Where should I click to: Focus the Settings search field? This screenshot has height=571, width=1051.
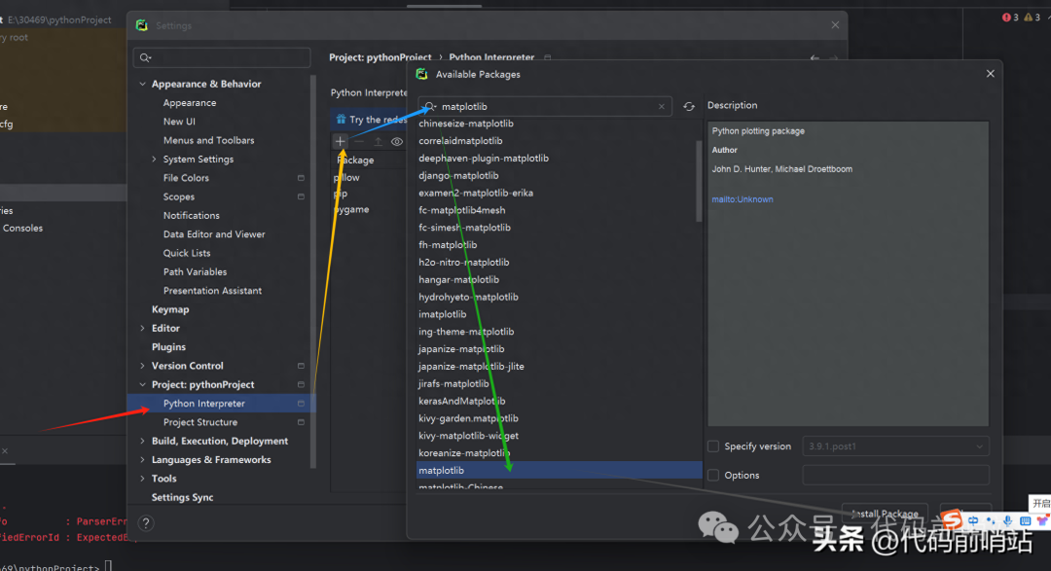(x=222, y=57)
